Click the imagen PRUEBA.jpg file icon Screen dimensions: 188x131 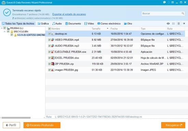pos(53,70)
